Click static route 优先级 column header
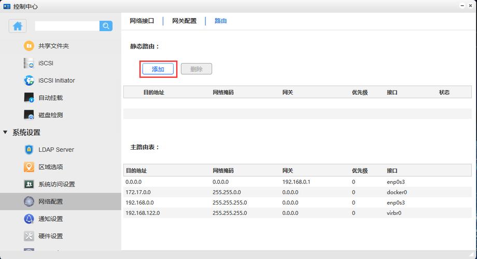Image resolution: width=477 pixels, height=259 pixels. 360,92
